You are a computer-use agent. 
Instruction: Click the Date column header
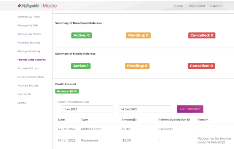[x=61, y=120]
